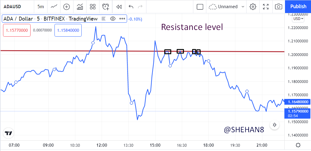This screenshot has width=311, height=151.
Task: Start bar replay with the rewind icon
Action: click(119, 7)
